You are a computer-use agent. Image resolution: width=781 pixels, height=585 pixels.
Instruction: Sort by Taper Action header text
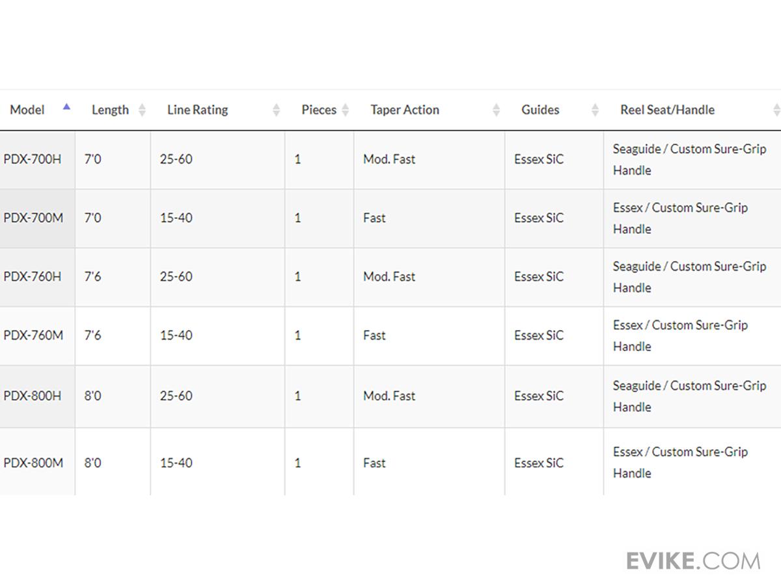tap(405, 110)
